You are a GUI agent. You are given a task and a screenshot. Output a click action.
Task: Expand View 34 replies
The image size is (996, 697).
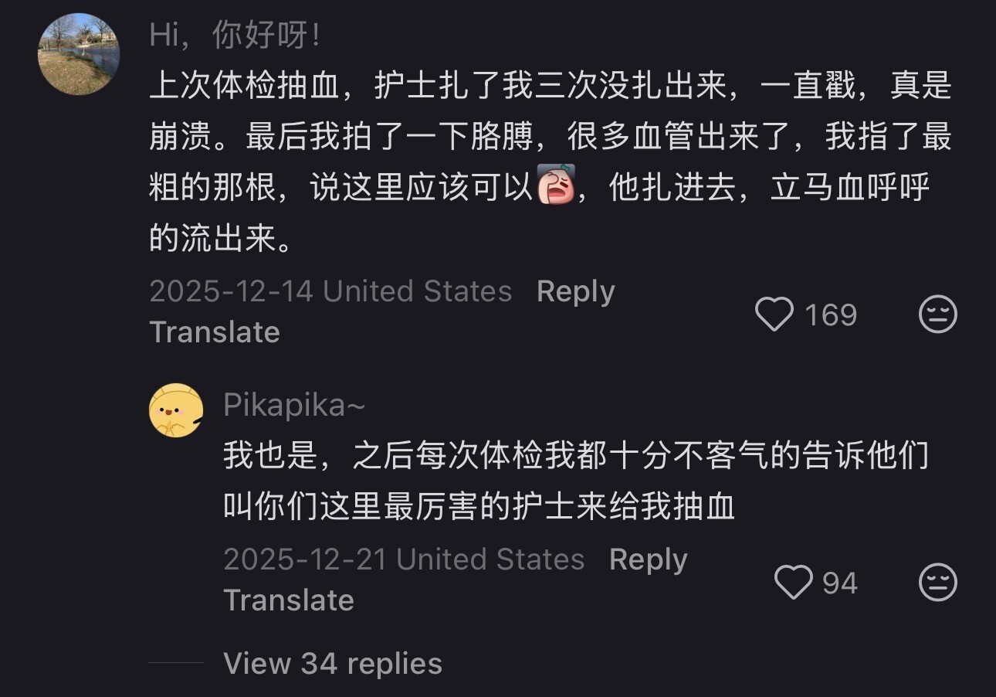332,663
